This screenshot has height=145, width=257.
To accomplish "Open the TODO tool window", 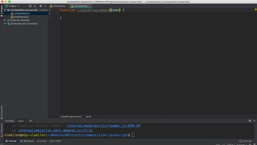I will coord(55,141).
